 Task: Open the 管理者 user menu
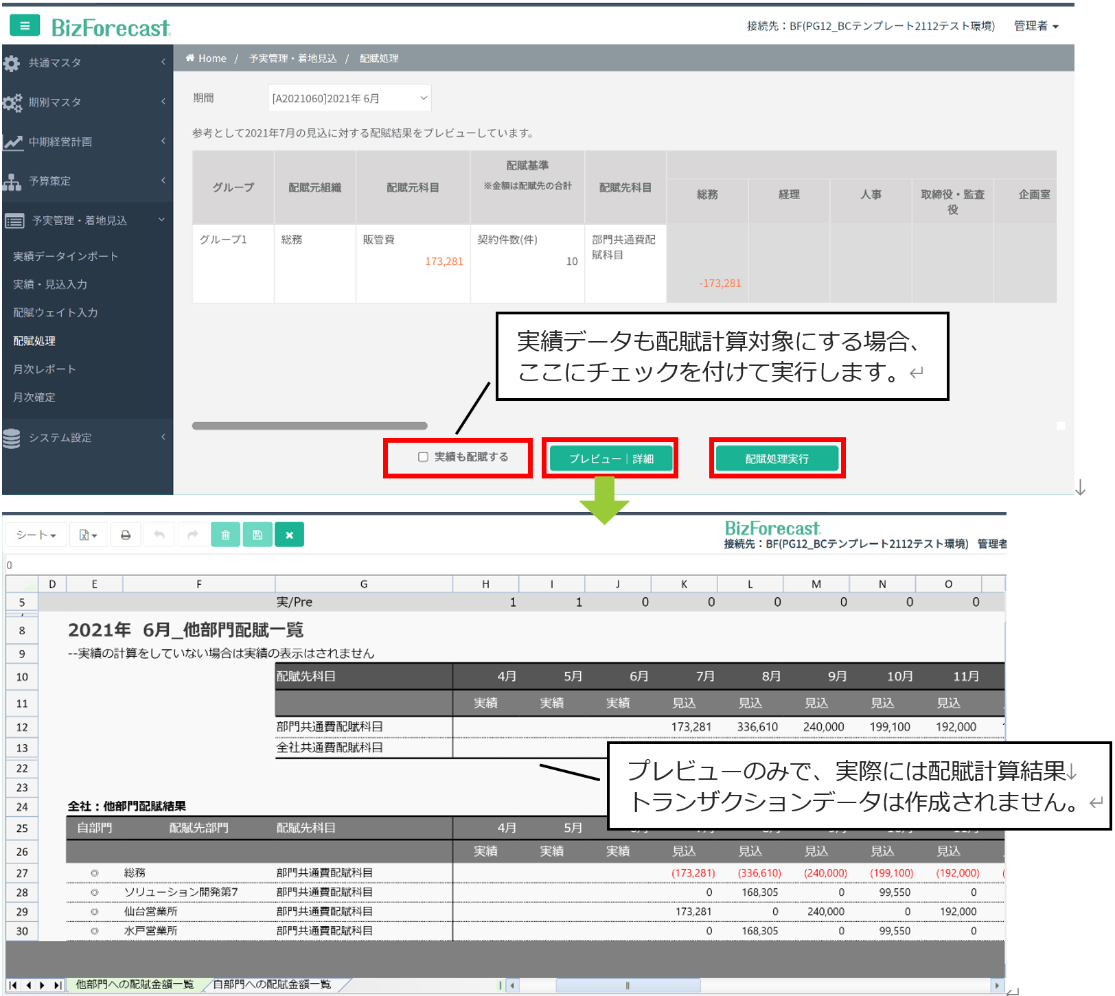click(1036, 26)
